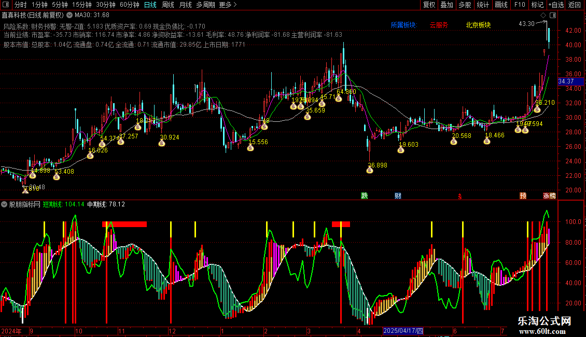Select the 1分钟 period tab
586x337 pixels.
(39, 5)
